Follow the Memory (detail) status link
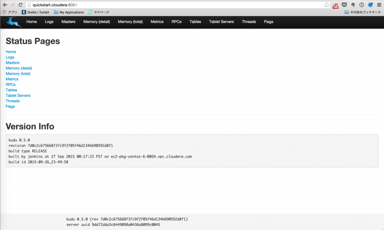Image resolution: width=384 pixels, height=230 pixels. click(19, 68)
